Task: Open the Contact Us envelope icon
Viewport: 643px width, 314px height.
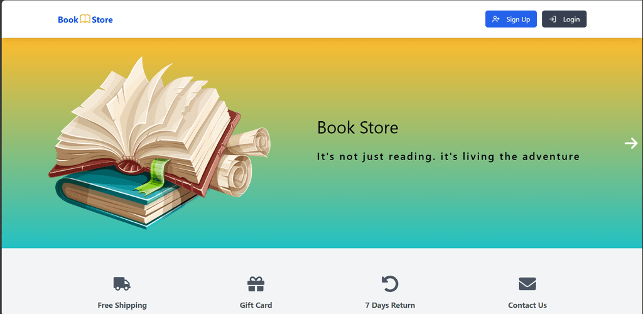Action: tap(527, 284)
